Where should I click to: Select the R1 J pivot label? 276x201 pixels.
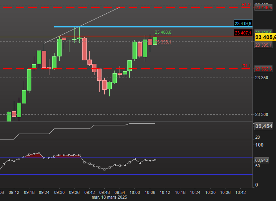point(247,66)
